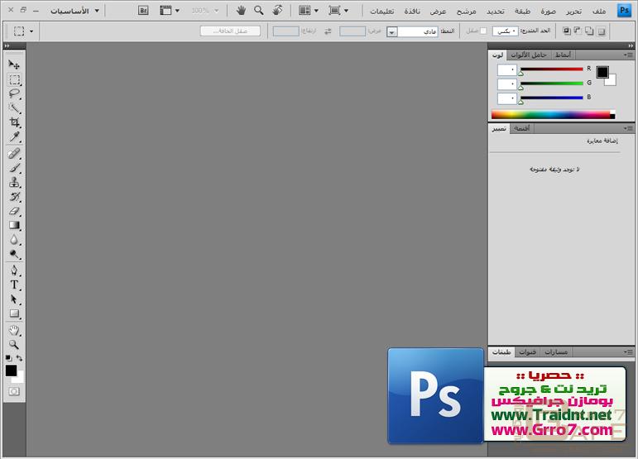
Task: Open the ملف menu
Action: (x=599, y=12)
